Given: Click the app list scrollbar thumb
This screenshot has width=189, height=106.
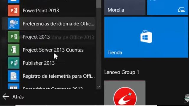Looking at the screenshot, I should (x=99, y=4).
